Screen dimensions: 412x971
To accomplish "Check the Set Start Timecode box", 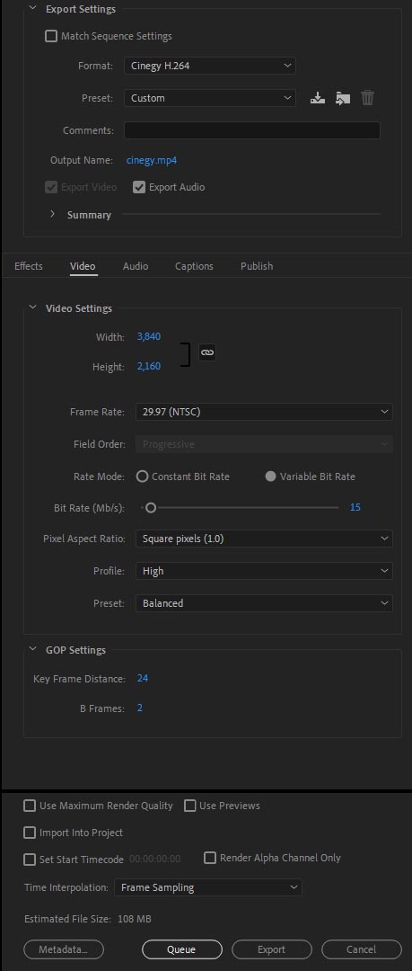I will pyautogui.click(x=30, y=860).
